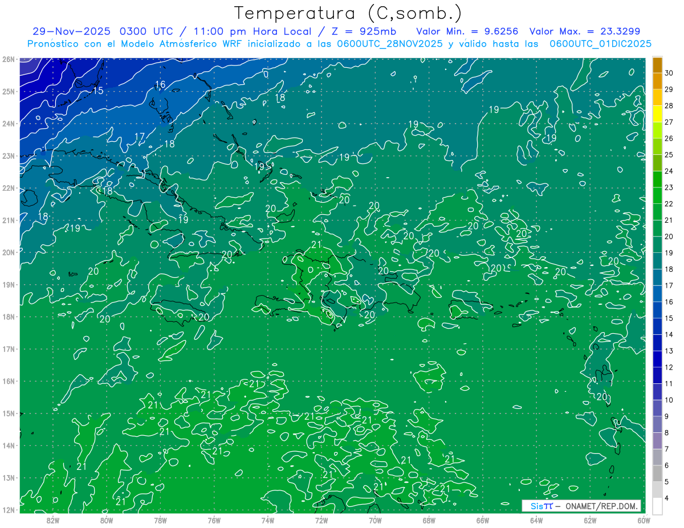This screenshot has width=684, height=528.
Task: Click the "16" isotherm contour label
Action: pos(160,85)
